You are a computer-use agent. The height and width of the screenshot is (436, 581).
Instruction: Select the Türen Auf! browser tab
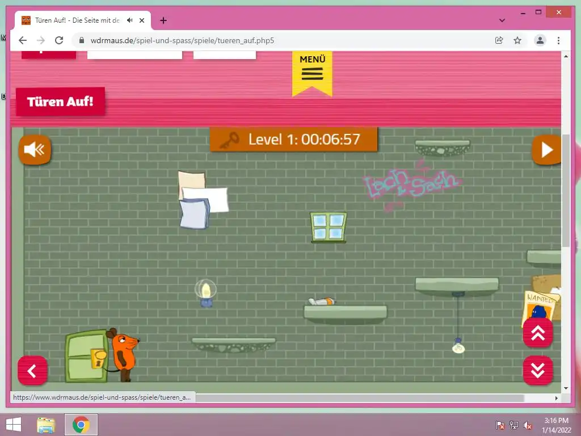coord(83,20)
